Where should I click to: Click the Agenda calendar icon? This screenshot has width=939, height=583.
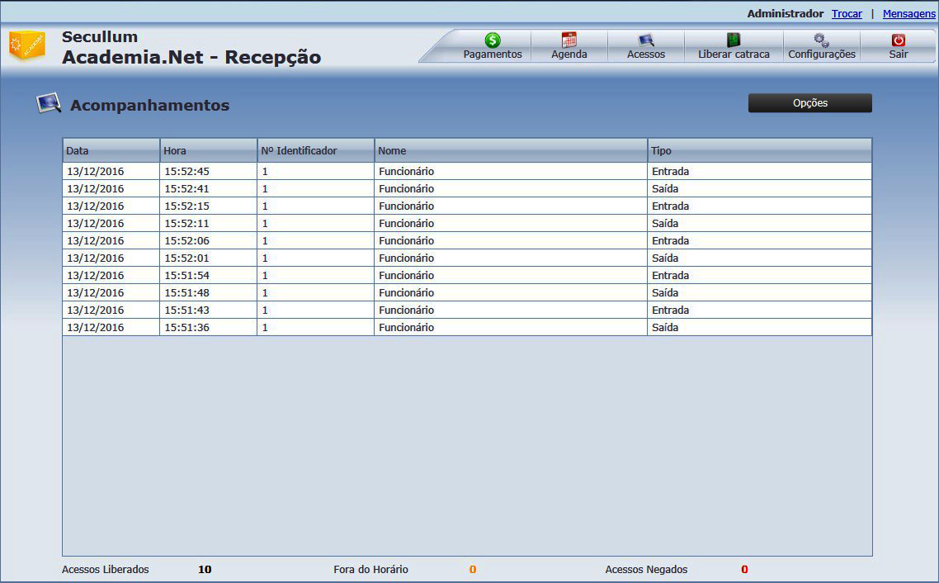(569, 40)
